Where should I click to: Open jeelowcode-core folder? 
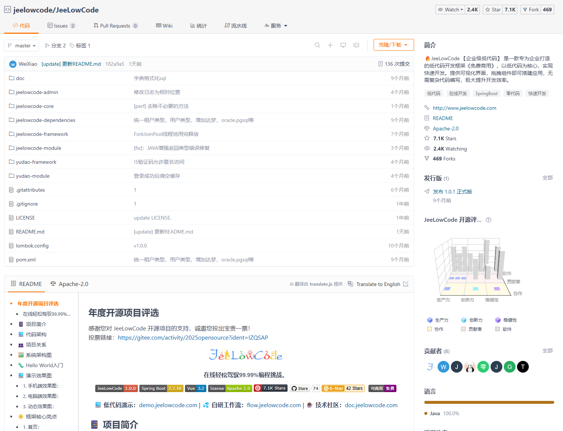(35, 106)
